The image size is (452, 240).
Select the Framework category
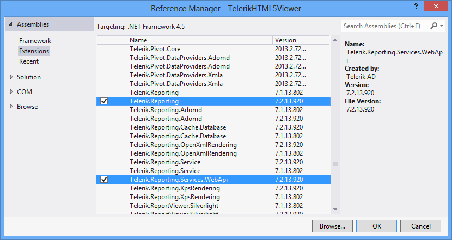click(x=35, y=41)
